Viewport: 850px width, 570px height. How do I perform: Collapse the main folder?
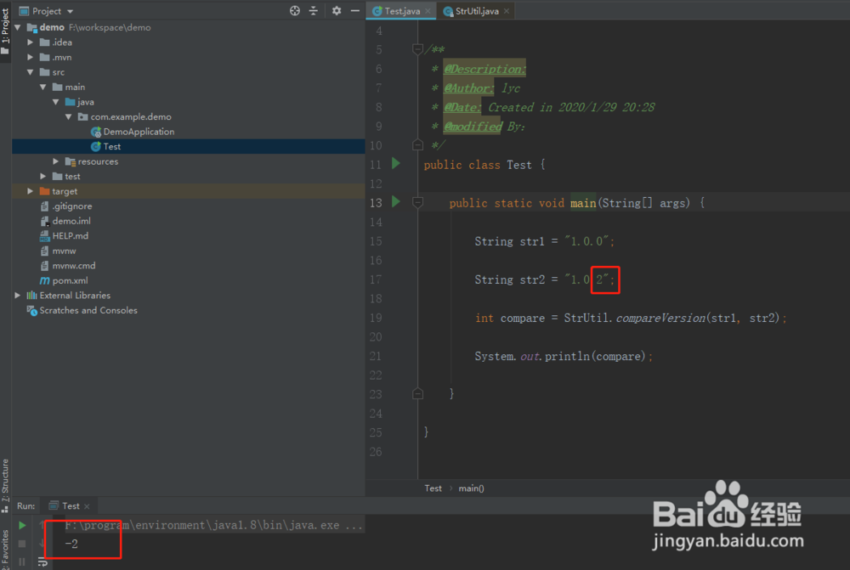click(x=42, y=87)
